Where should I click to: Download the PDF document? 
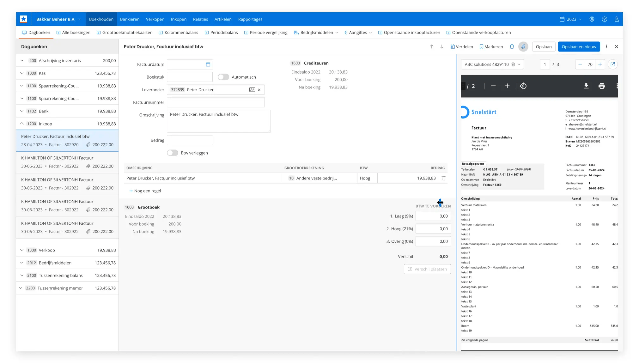click(586, 86)
